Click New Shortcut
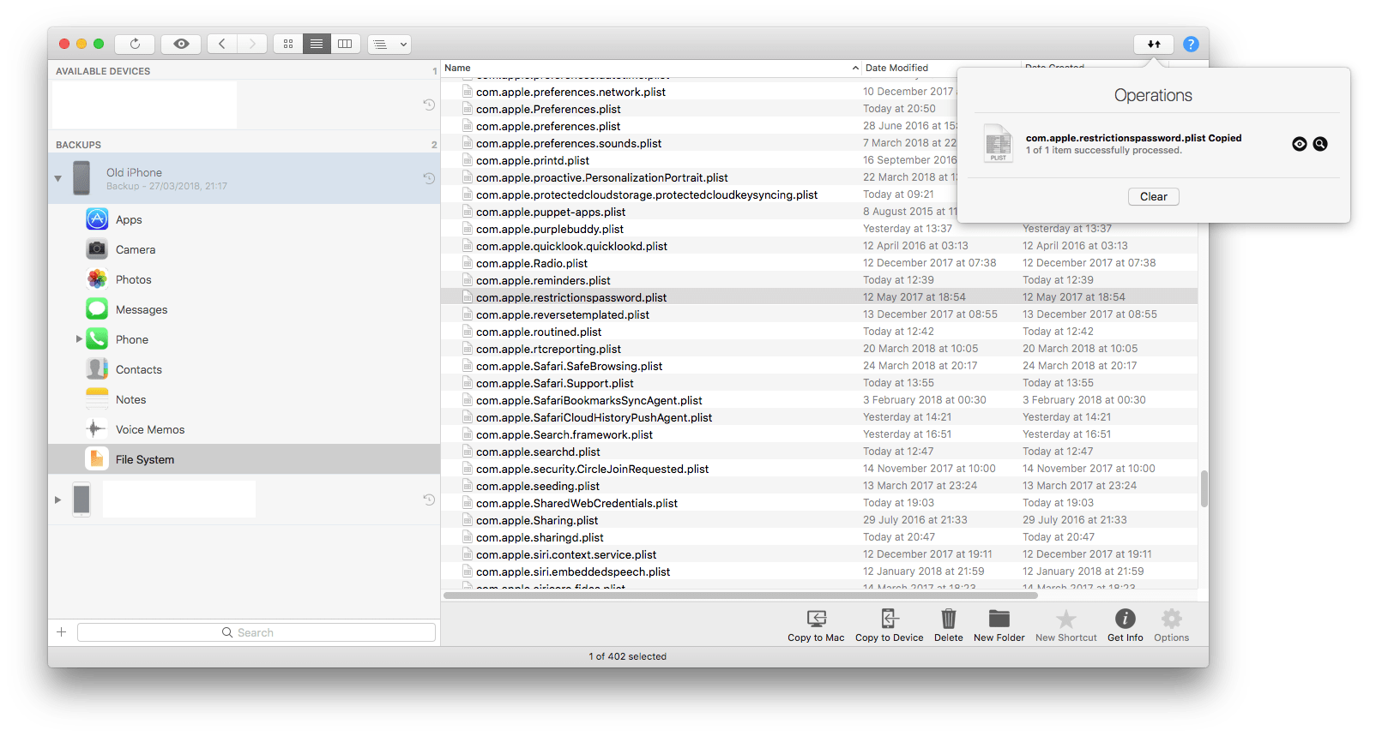1376x736 pixels. (x=1066, y=625)
